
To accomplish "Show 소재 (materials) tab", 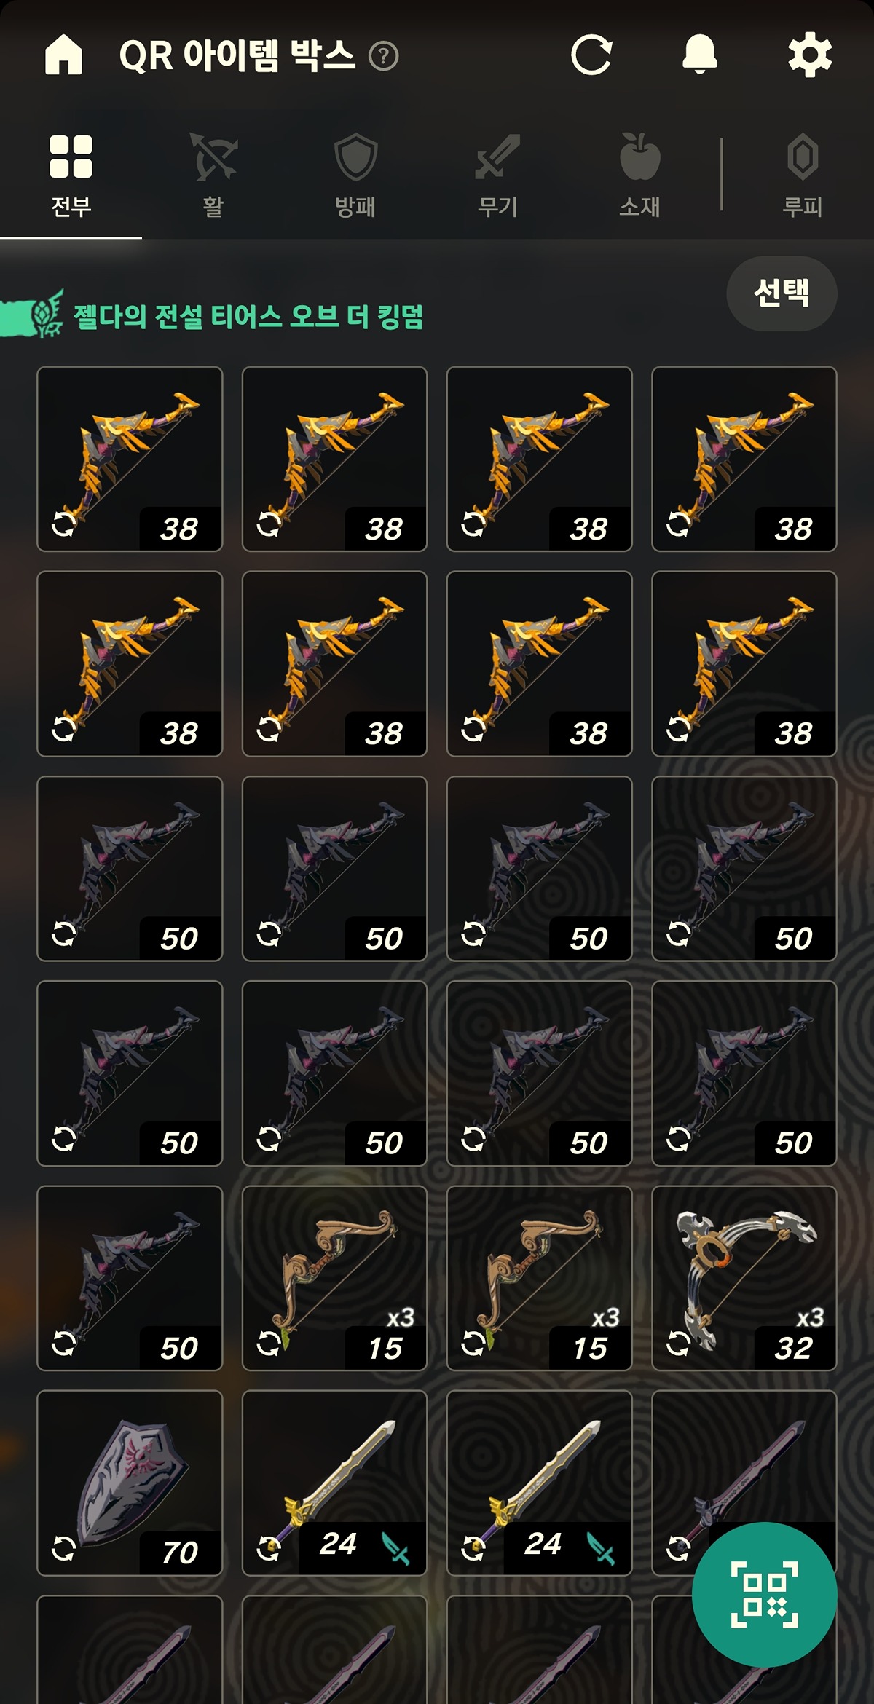I will tap(639, 175).
